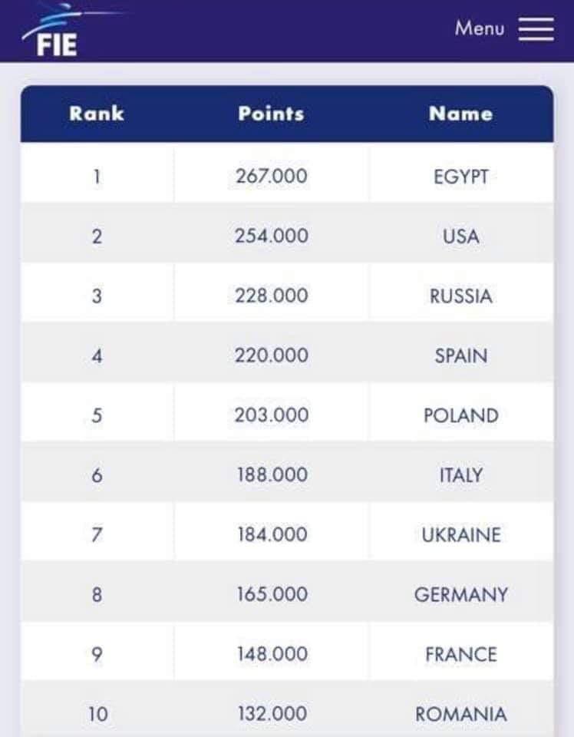Open the hamburger menu icon
This screenshot has height=737, width=574.
pos(536,29)
